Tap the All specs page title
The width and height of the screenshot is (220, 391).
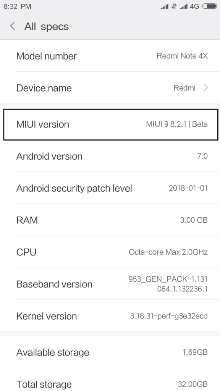pyautogui.click(x=47, y=26)
